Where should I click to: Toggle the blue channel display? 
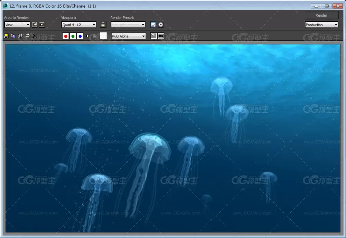(80, 36)
